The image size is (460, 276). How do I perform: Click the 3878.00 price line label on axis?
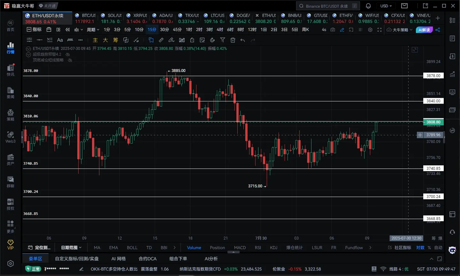click(x=433, y=76)
